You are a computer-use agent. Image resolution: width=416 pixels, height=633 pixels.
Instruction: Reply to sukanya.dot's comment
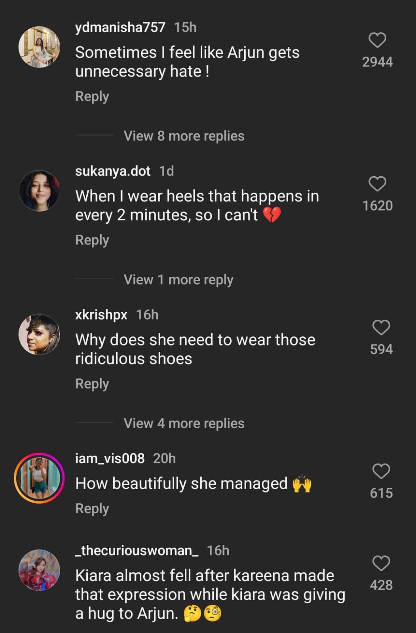92,240
